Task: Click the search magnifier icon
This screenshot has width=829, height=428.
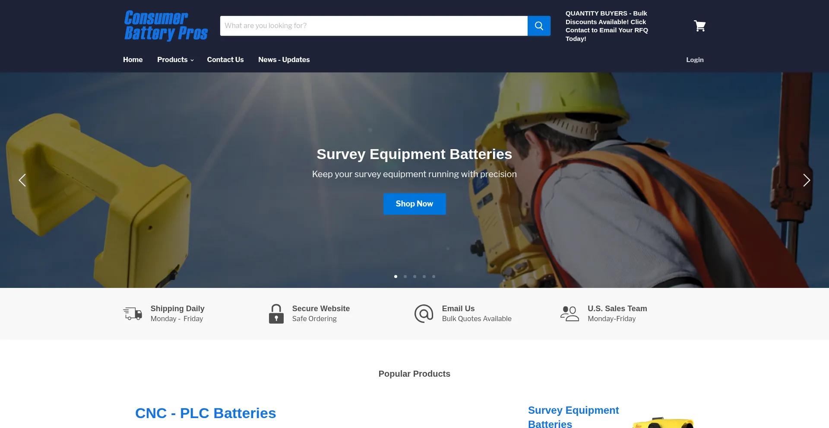Action: [538, 25]
